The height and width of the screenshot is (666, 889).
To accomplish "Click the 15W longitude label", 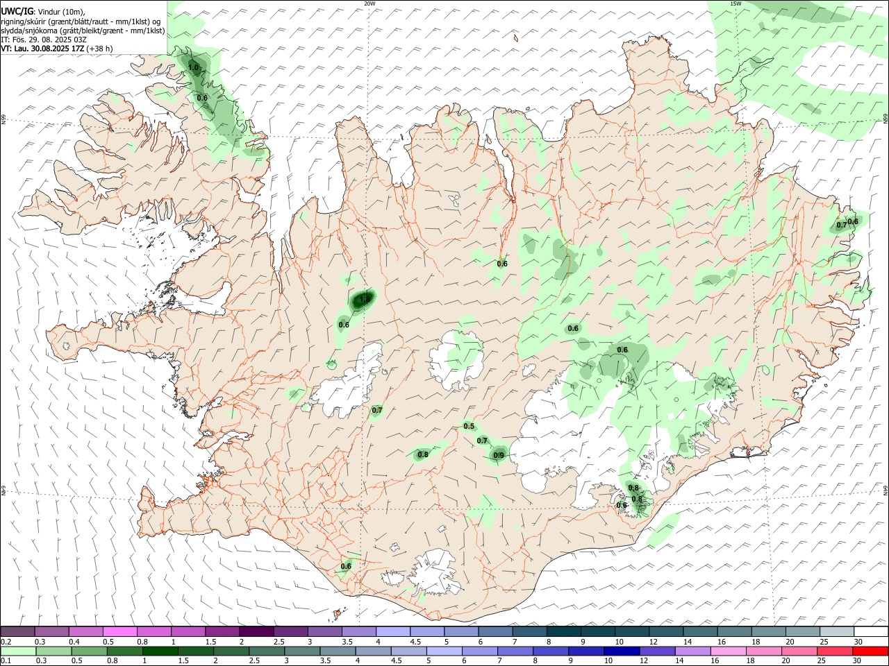I will click(736, 3).
